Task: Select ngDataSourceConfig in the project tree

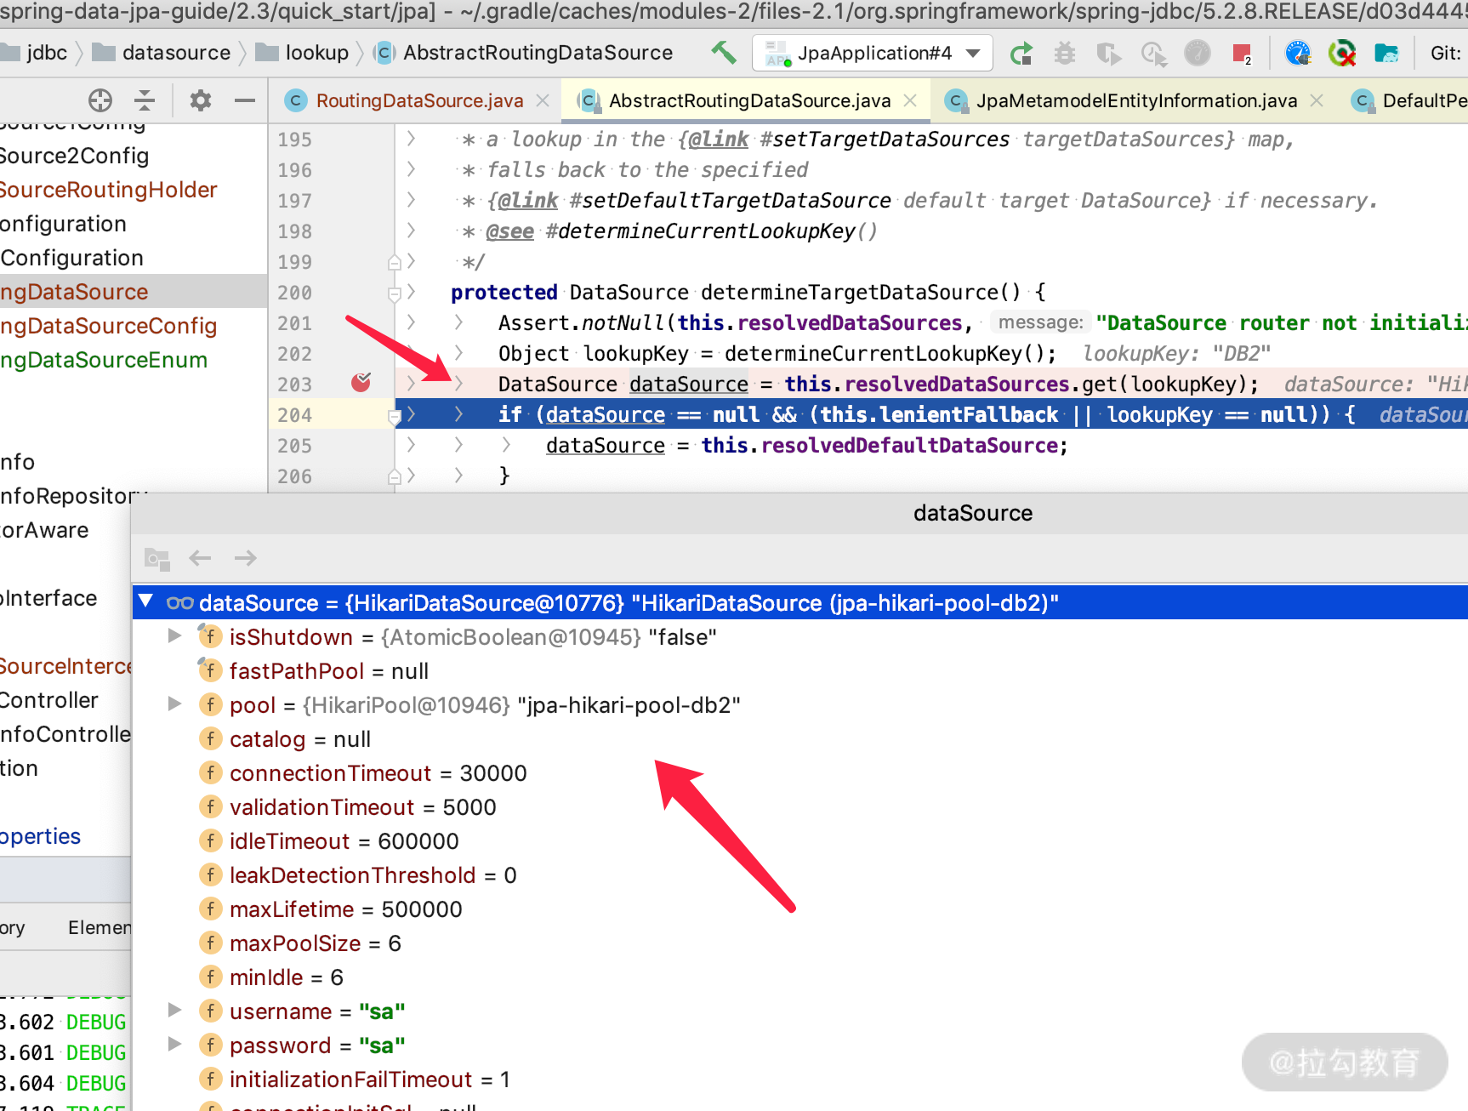Action: tap(108, 326)
